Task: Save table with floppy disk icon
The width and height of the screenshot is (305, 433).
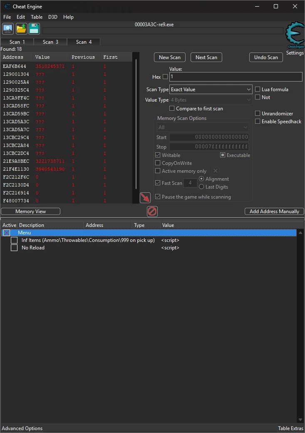Action: [34, 29]
